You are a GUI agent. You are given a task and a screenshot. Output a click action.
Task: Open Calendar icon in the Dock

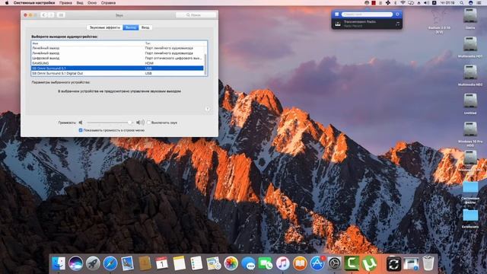pyautogui.click(x=162, y=263)
